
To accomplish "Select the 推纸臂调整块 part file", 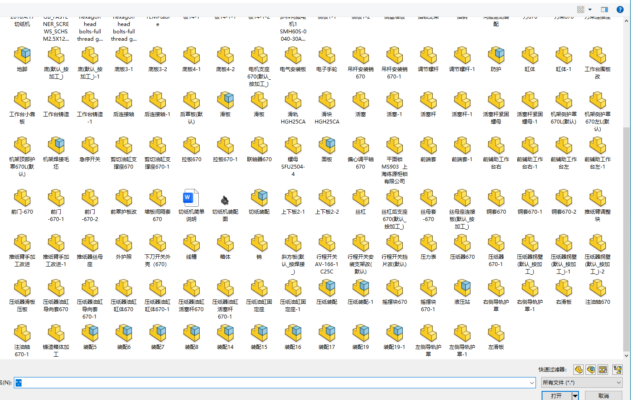I will [598, 206].
